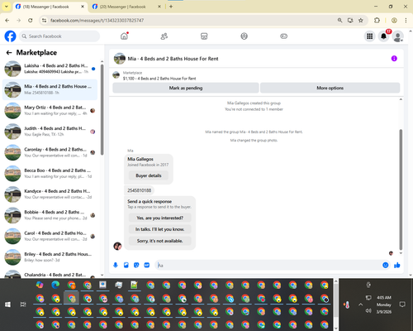This screenshot has height=331, width=413.
Task: Click the address bar URL
Action: point(97,21)
